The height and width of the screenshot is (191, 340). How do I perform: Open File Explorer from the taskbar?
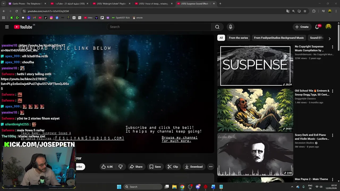[x=174, y=187]
